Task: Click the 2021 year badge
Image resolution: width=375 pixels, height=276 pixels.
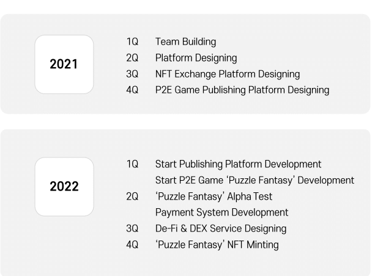Action: [64, 64]
